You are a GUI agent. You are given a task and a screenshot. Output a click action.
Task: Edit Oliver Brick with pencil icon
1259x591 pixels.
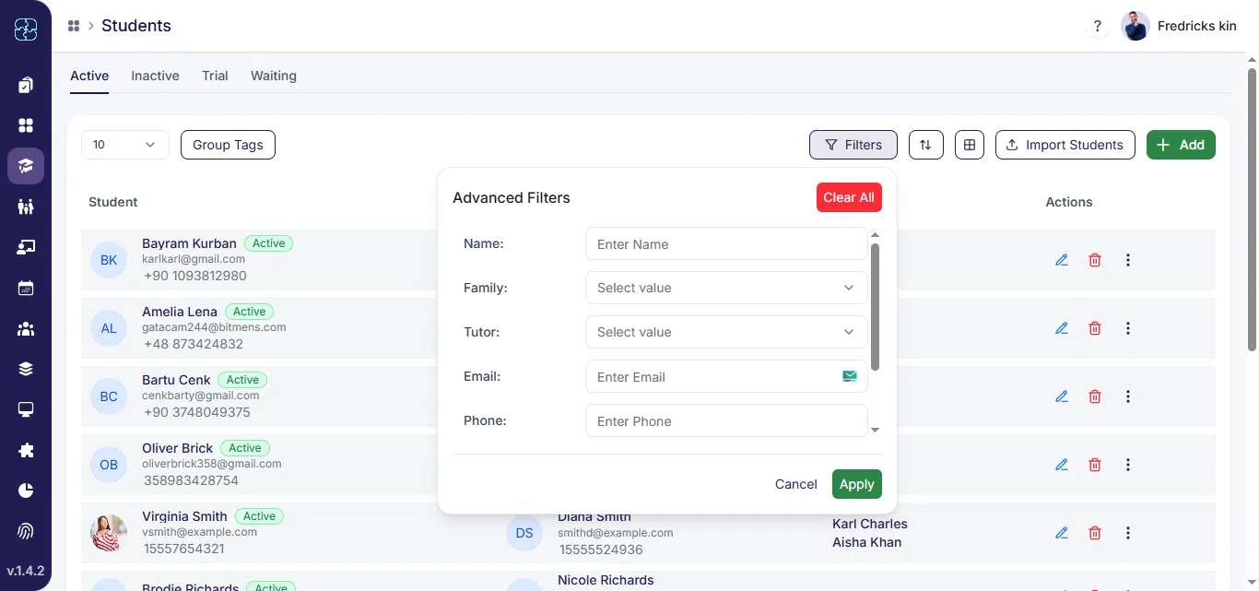[x=1062, y=465]
